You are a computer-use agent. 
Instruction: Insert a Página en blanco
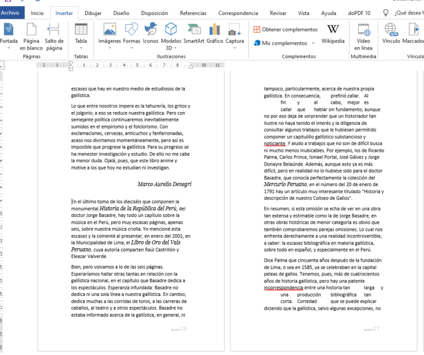point(31,37)
